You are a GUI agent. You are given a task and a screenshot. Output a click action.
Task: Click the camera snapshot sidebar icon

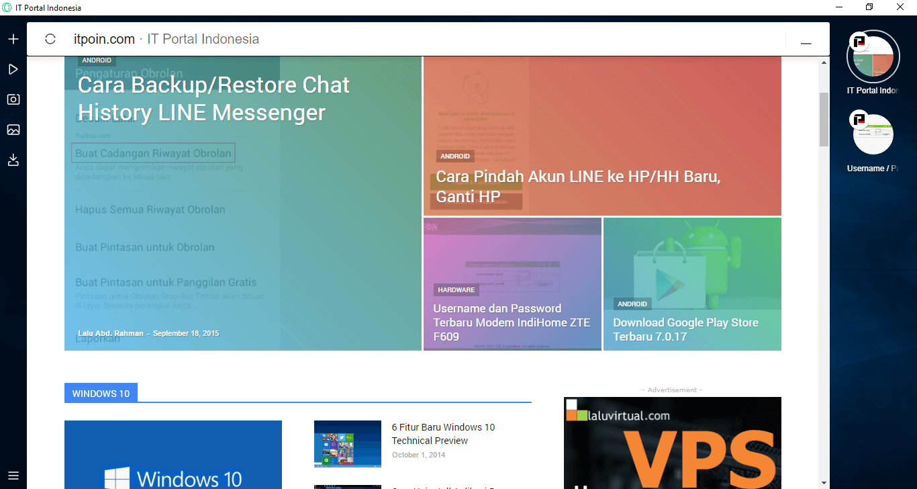coord(13,99)
